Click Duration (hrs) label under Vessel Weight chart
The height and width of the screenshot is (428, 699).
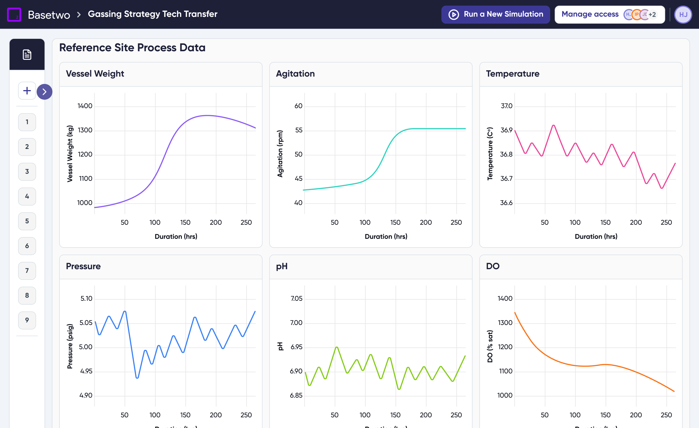coord(176,237)
